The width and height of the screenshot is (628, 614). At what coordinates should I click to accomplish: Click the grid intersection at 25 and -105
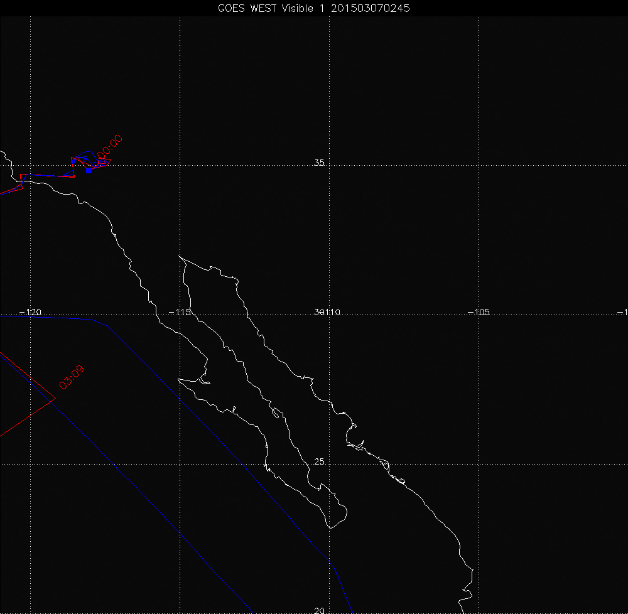[479, 464]
